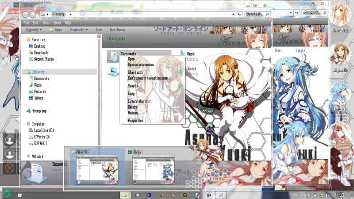Click the Back navigation arrow in Explorer
The width and height of the screenshot is (354, 199).
pyautogui.click(x=26, y=15)
